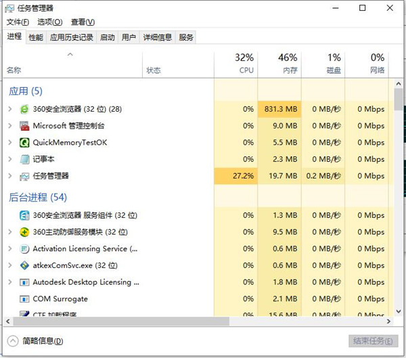Screen dimensions: 406x358
Task: Expand the QuickMemoryTestOK row
Action: 10,143
